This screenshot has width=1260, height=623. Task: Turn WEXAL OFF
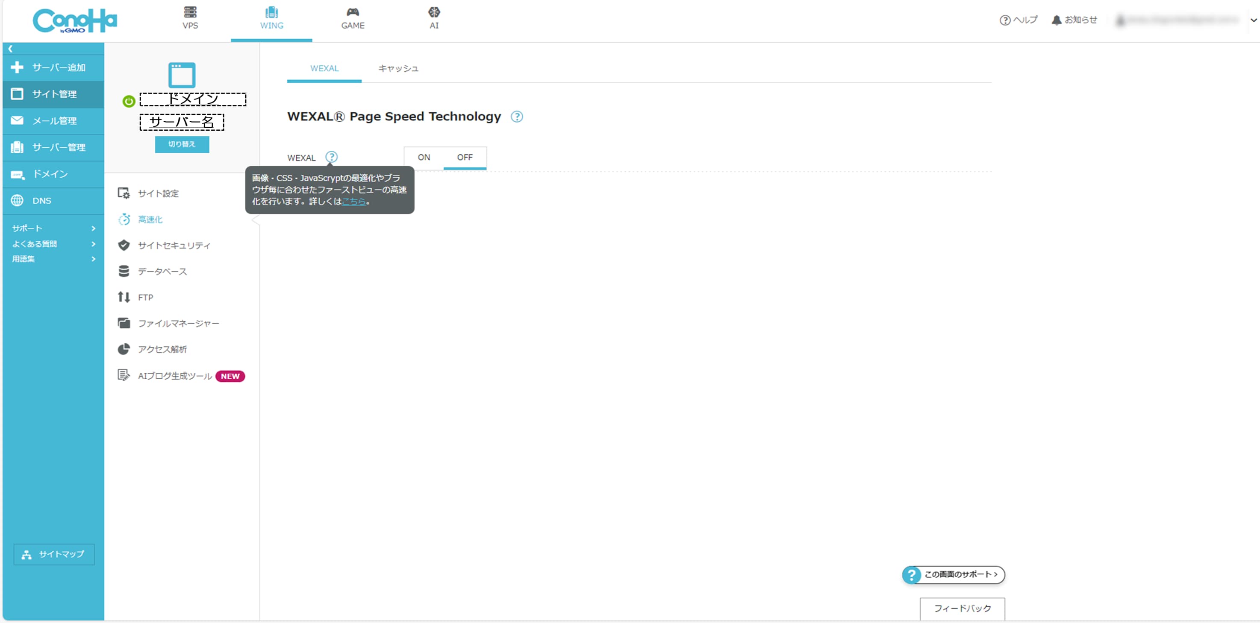(x=465, y=157)
